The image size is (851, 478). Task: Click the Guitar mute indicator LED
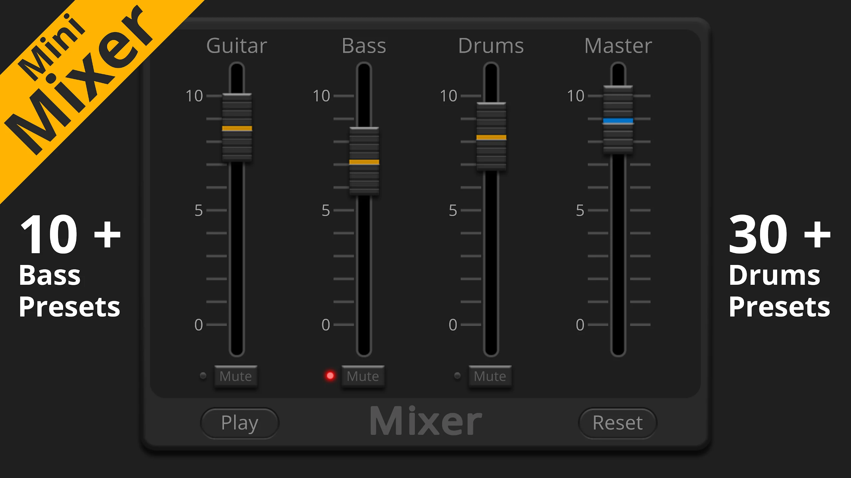(x=203, y=376)
